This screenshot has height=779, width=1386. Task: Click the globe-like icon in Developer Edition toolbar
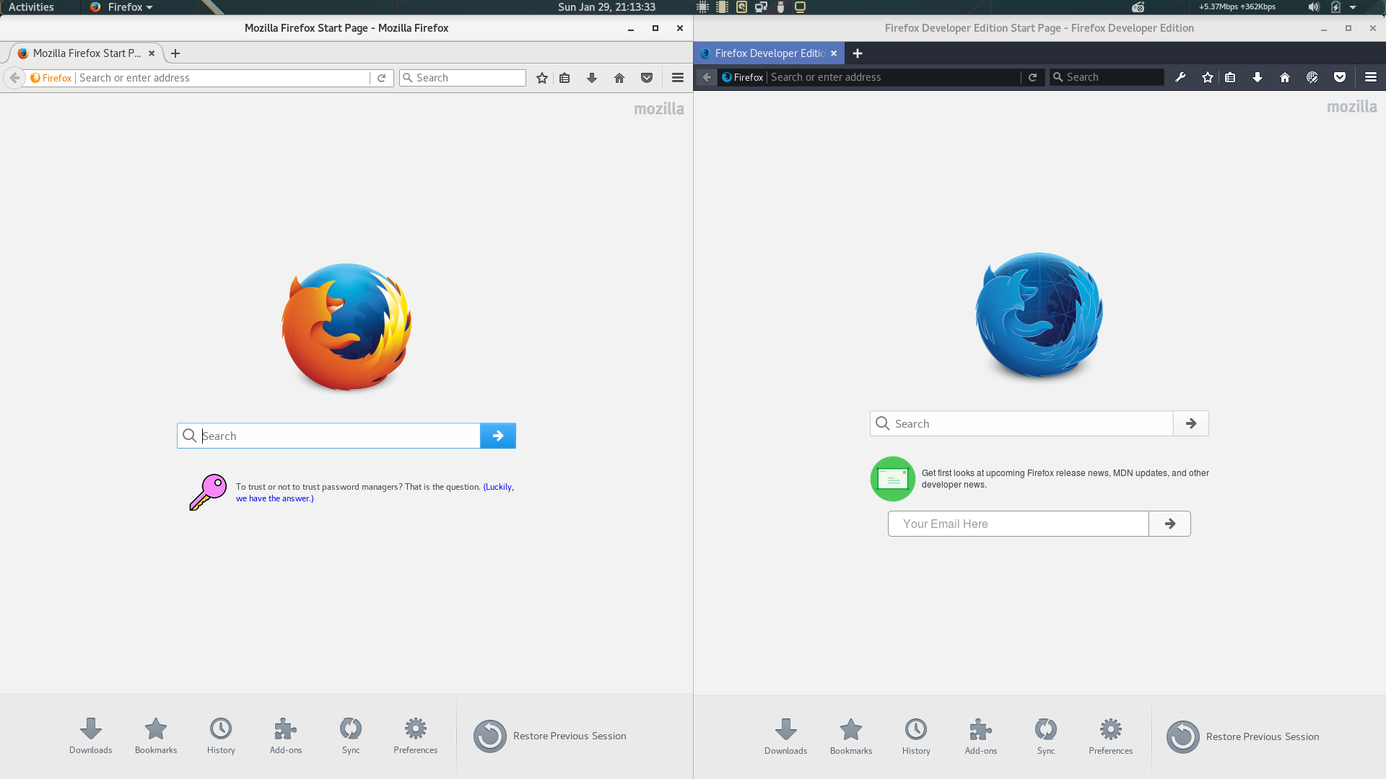pos(1312,77)
